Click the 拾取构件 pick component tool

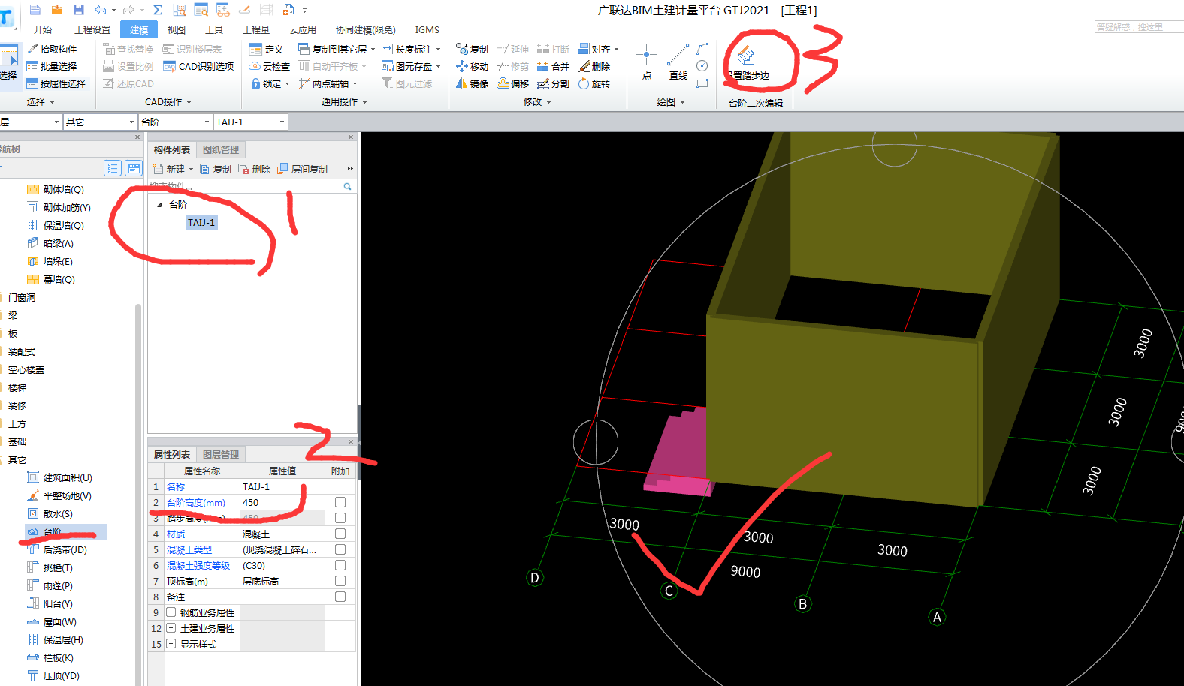(x=52, y=49)
